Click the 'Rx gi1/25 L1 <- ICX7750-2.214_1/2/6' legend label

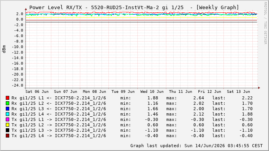click(59, 98)
